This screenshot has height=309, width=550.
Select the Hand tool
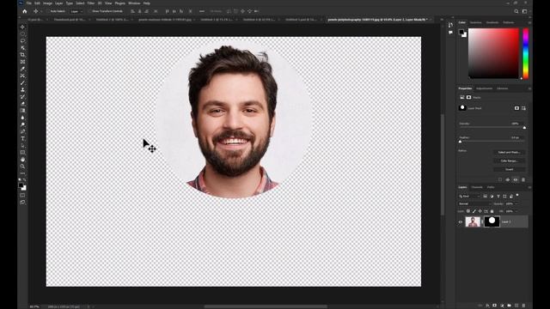pos(23,160)
